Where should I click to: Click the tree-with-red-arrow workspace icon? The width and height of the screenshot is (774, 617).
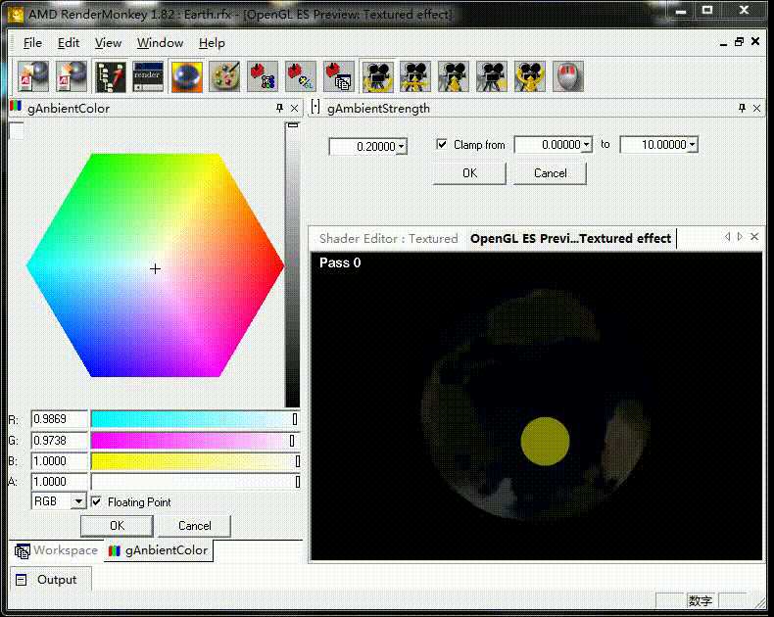click(x=110, y=76)
